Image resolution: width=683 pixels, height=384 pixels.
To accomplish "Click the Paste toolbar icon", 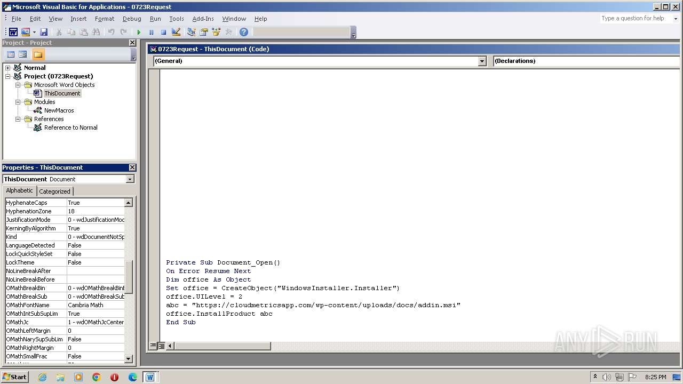I will point(83,33).
